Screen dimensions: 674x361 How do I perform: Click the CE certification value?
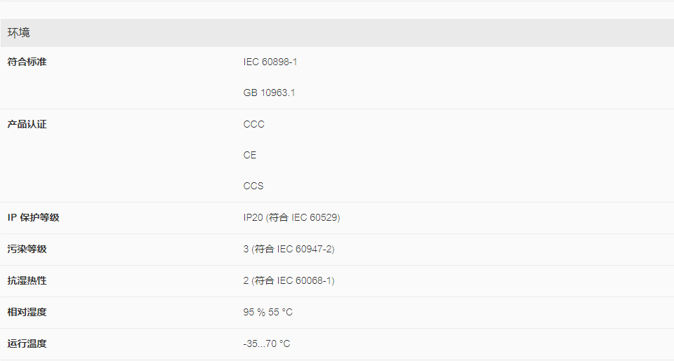click(250, 156)
